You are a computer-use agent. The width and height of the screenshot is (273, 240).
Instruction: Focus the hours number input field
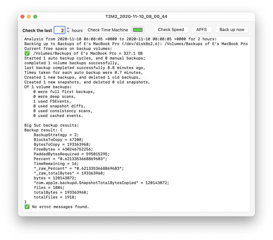pyautogui.click(x=60, y=30)
